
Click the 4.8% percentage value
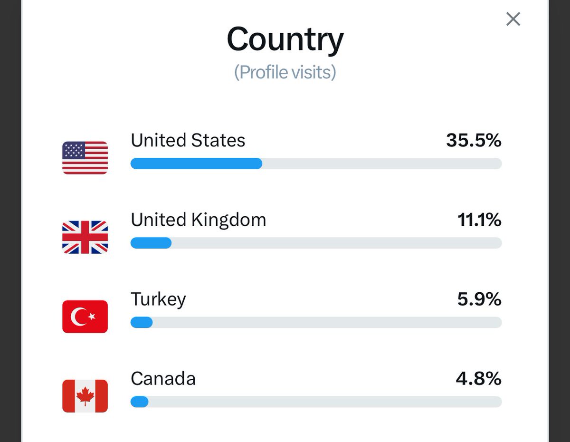pyautogui.click(x=479, y=379)
